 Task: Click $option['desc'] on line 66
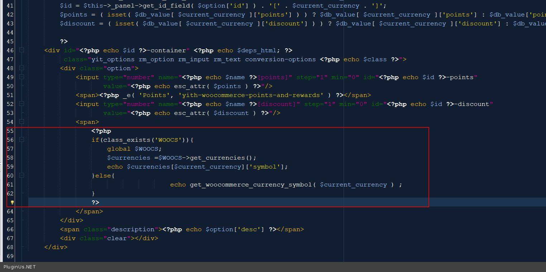tap(235, 229)
